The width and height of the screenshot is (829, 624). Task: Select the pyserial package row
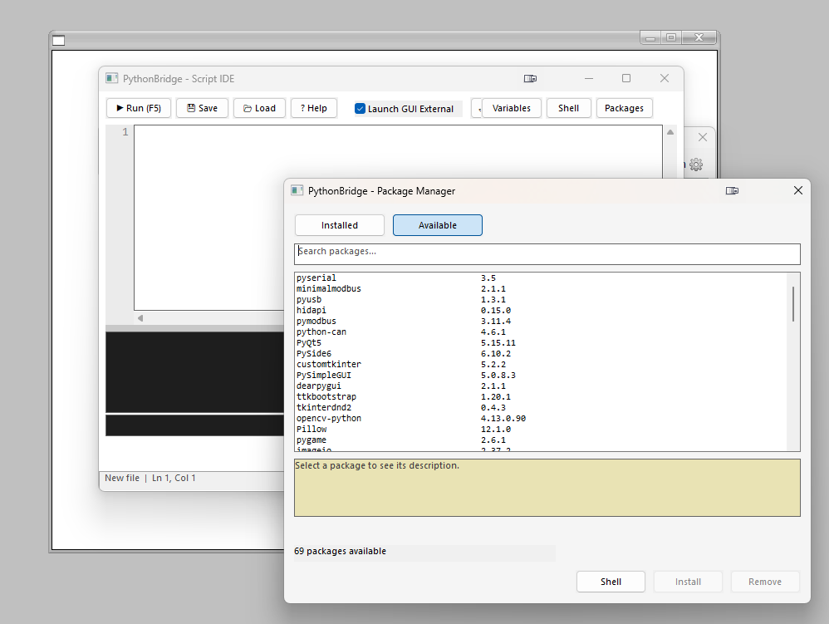click(540, 278)
